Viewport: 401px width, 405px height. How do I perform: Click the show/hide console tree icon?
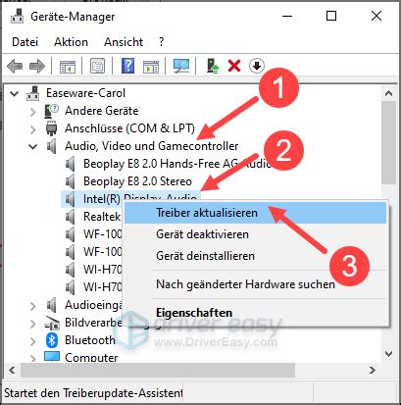point(68,67)
